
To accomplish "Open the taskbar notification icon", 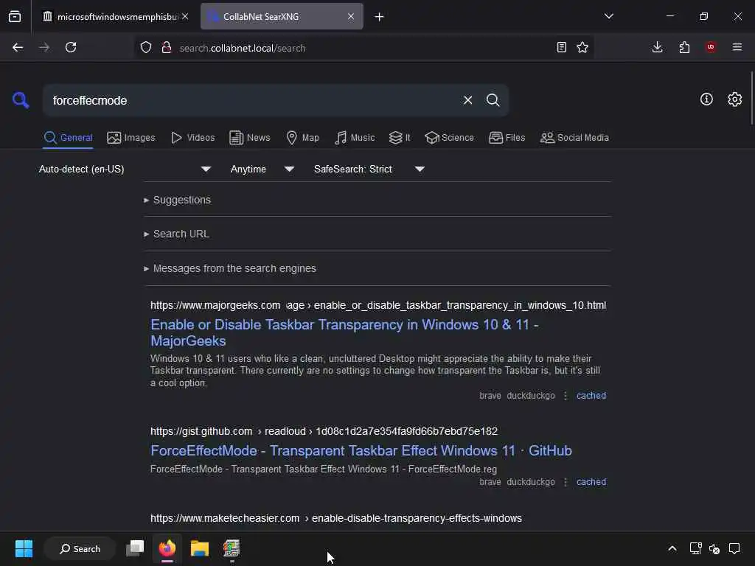I will 734,548.
